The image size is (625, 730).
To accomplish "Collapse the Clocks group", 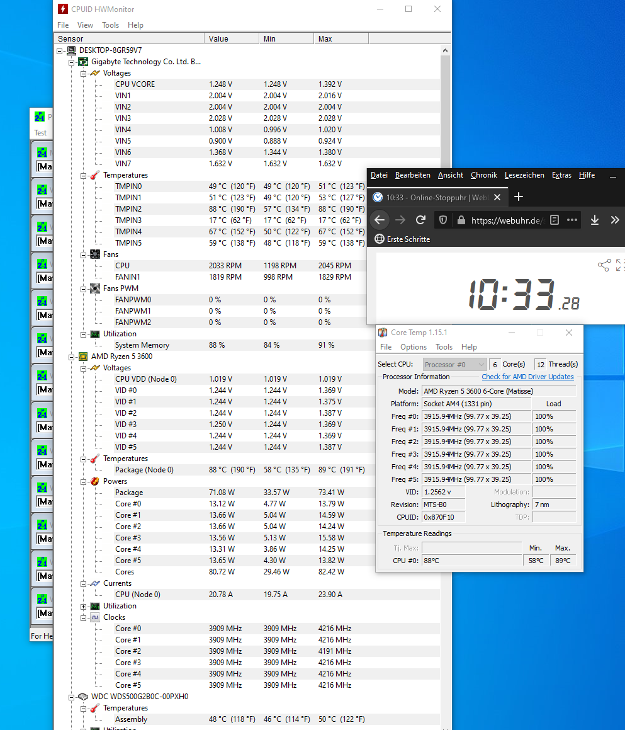I will tap(83, 618).
